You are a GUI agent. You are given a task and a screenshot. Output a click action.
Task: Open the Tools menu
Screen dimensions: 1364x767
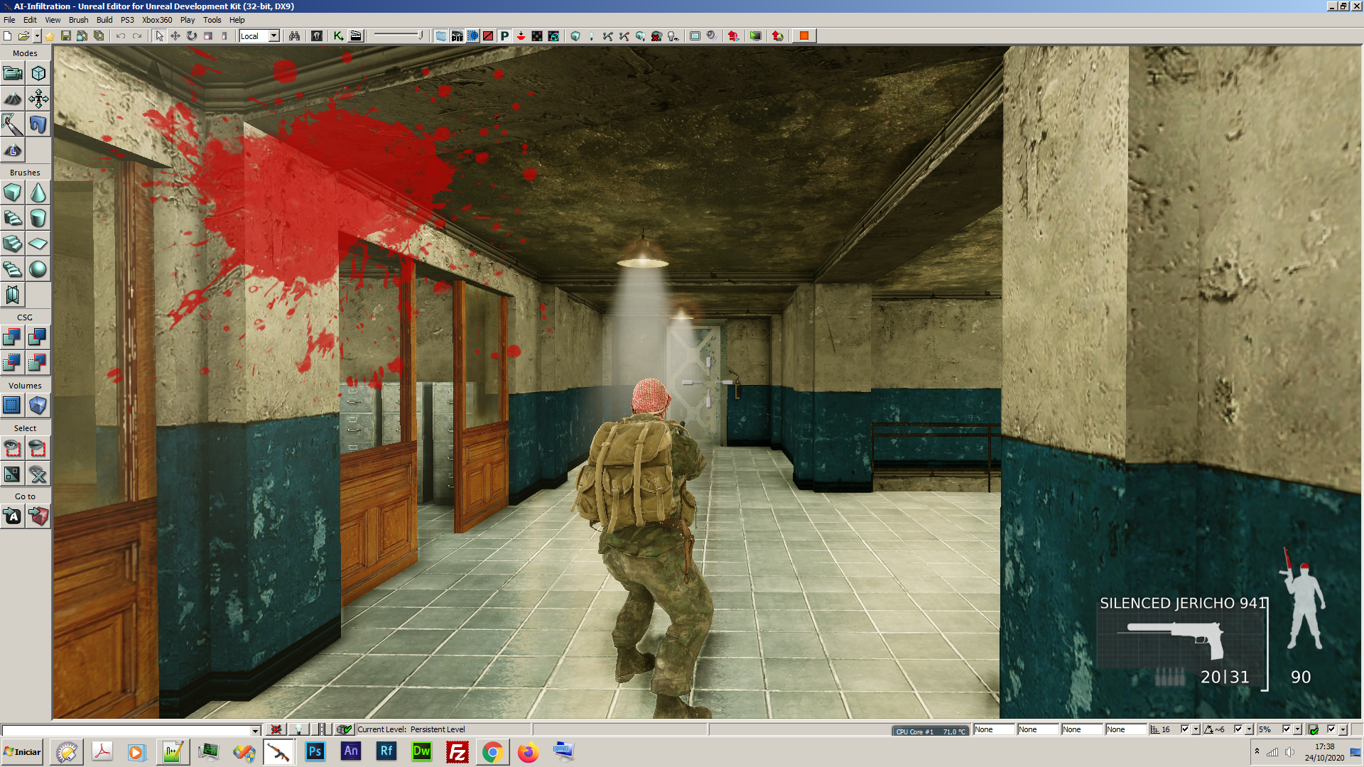[x=212, y=20]
